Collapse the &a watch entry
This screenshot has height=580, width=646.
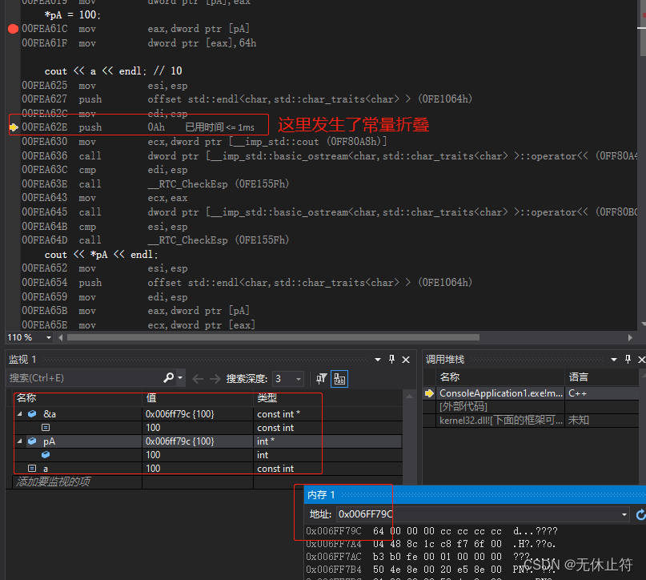(19, 414)
